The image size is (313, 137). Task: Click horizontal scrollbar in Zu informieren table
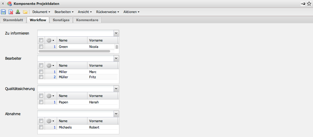point(74,51)
